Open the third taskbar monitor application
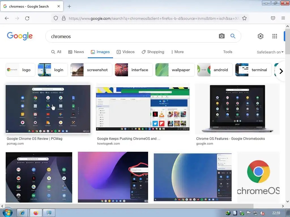 [x=49, y=213]
